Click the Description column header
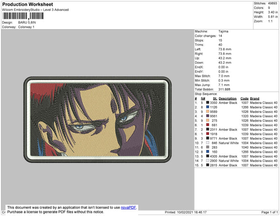This screenshot has width=280, height=216. [x=228, y=99]
